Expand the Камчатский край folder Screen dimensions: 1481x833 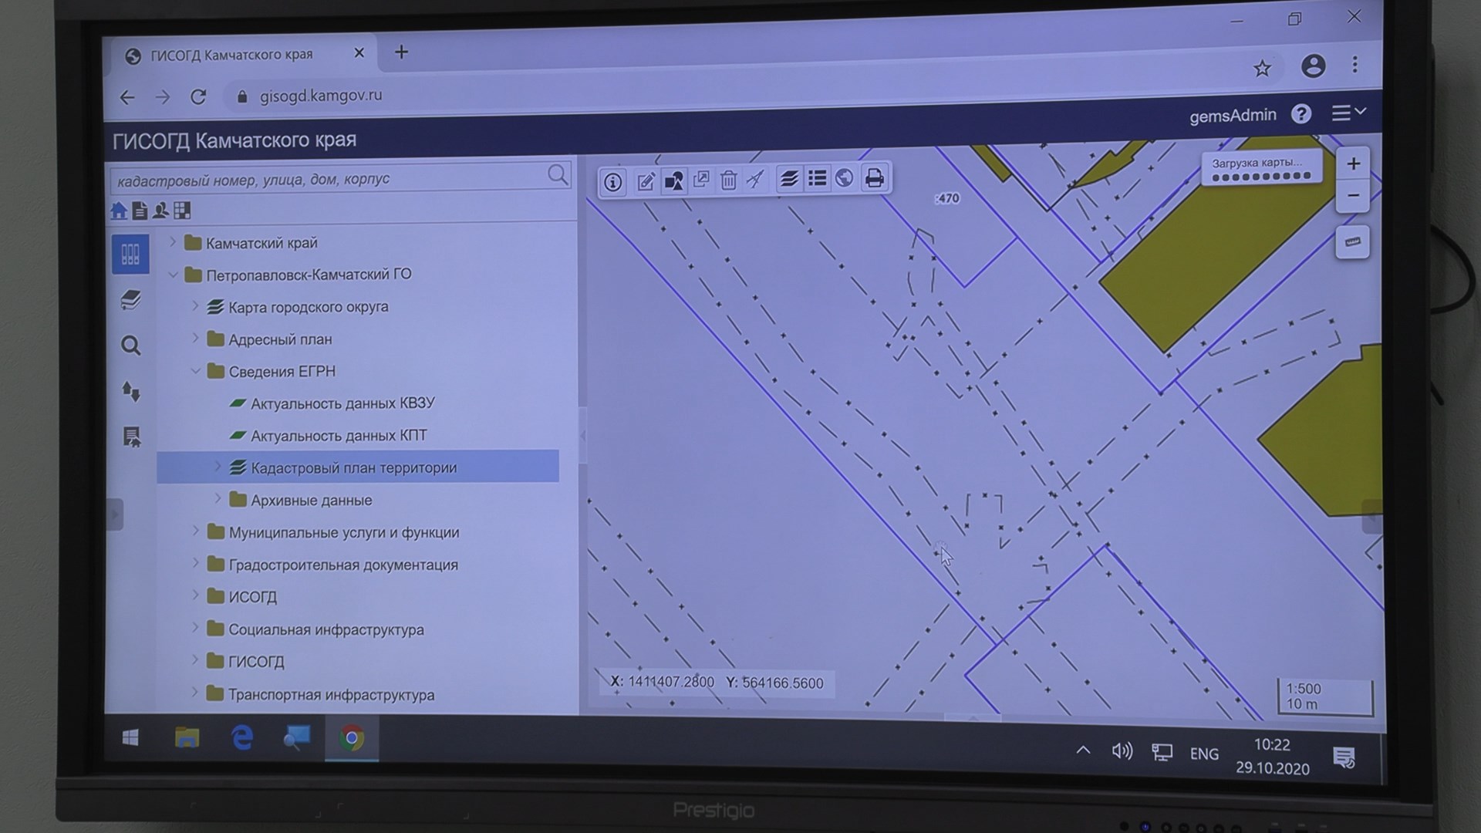click(x=173, y=242)
